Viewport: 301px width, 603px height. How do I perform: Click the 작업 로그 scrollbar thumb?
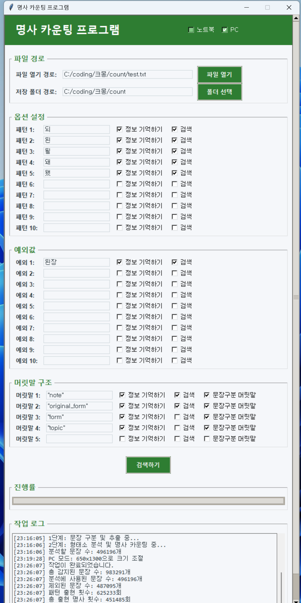281,587
